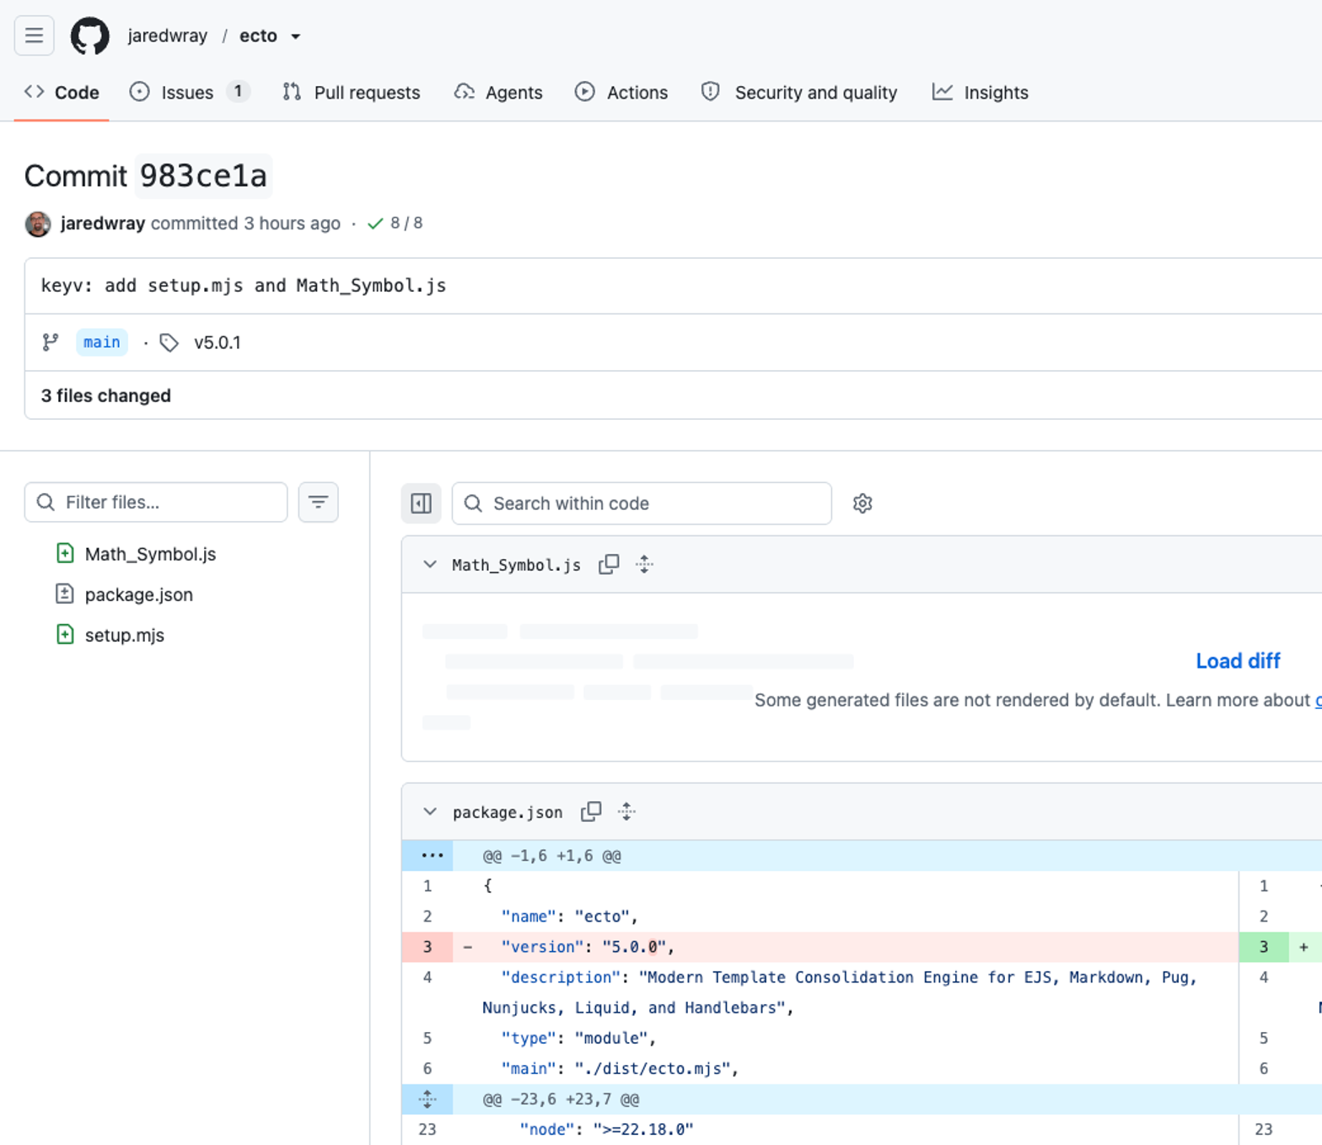Copy the package.json file path
1322x1145 pixels.
(x=591, y=811)
